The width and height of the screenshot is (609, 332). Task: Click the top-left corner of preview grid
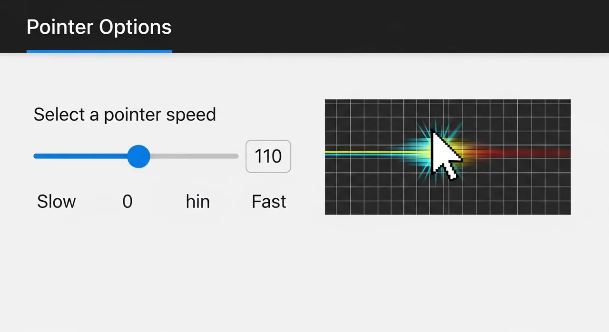tap(327, 101)
